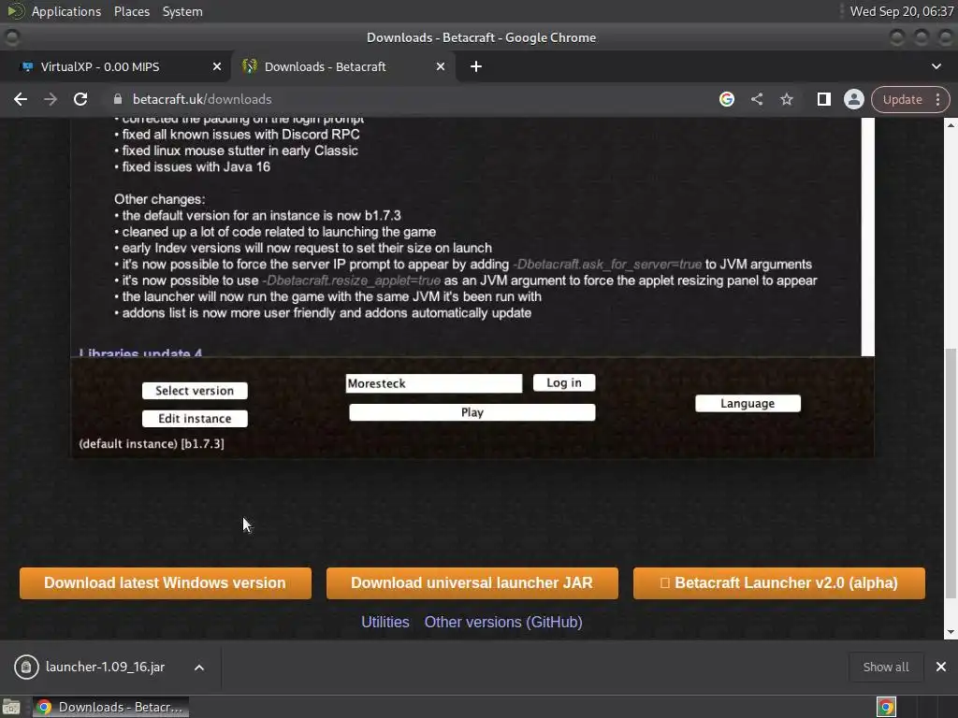
Task: Open Chrome side panel
Action: point(823,99)
